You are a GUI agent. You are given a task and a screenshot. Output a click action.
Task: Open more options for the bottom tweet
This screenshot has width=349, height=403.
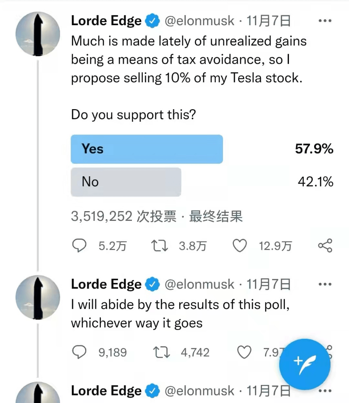pos(325,391)
